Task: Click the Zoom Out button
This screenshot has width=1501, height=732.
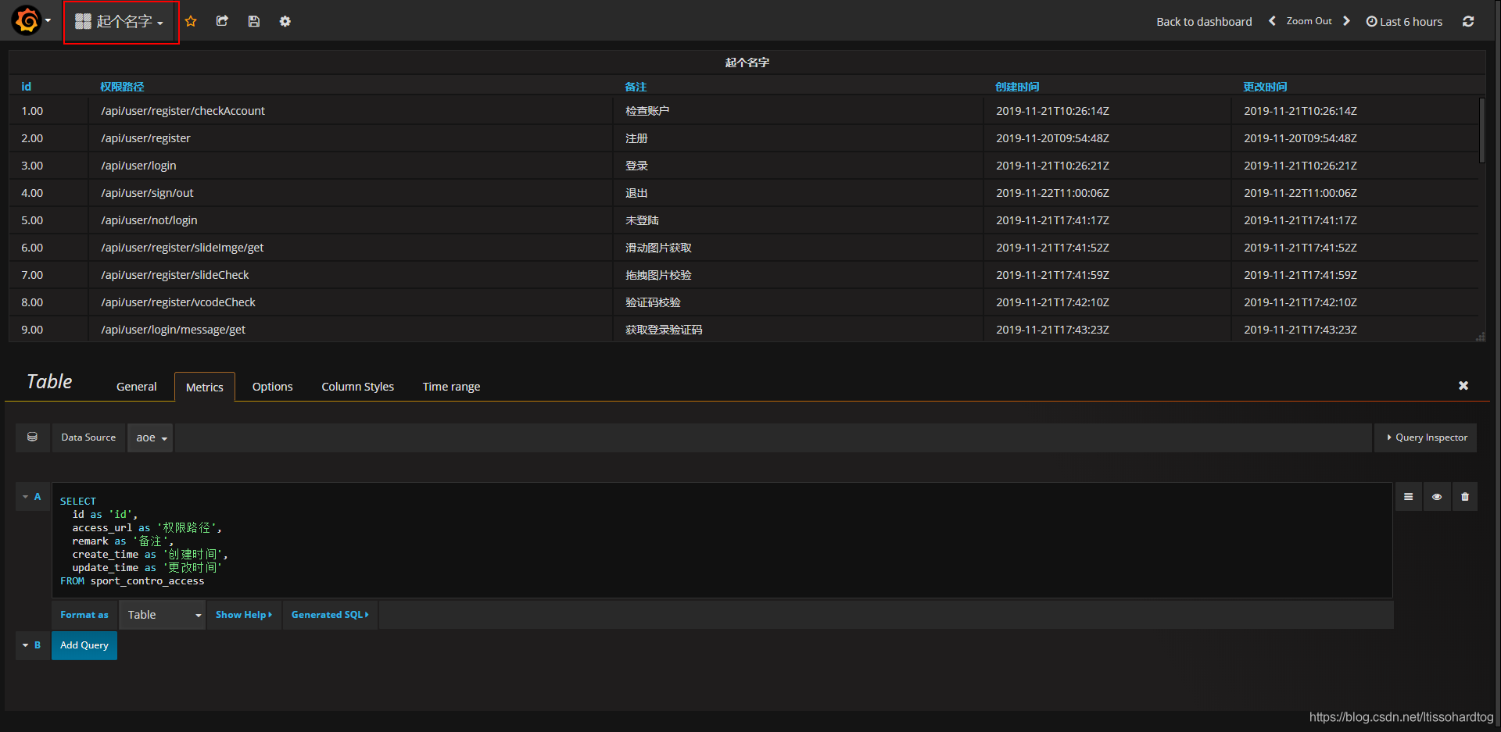Action: [x=1309, y=21]
